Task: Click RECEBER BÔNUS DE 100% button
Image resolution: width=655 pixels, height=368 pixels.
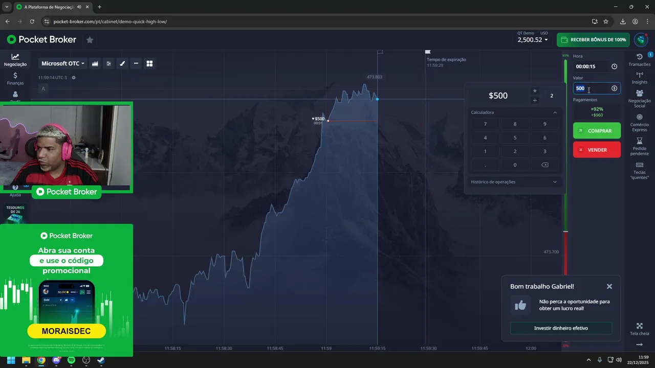Action: (x=593, y=40)
